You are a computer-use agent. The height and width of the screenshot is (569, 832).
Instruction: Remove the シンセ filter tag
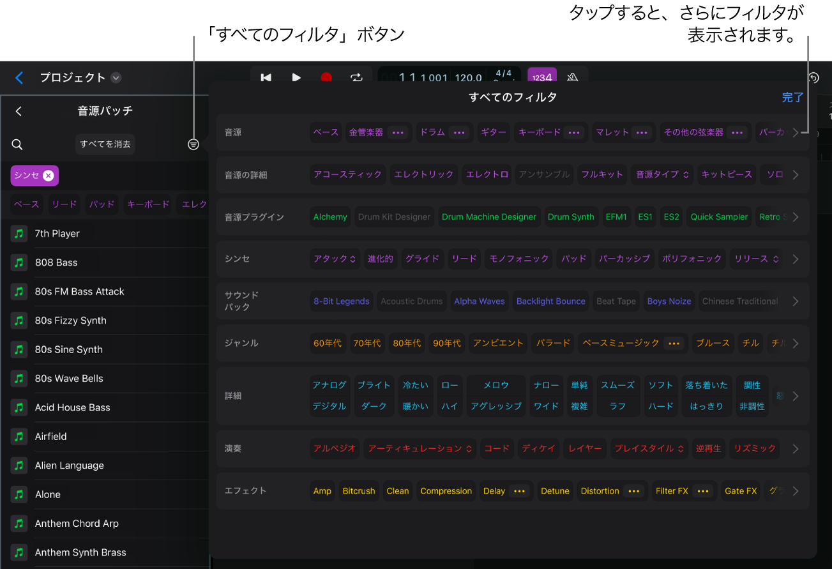[49, 175]
